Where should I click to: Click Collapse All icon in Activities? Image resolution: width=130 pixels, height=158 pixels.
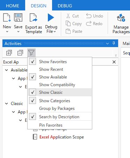(20, 53)
